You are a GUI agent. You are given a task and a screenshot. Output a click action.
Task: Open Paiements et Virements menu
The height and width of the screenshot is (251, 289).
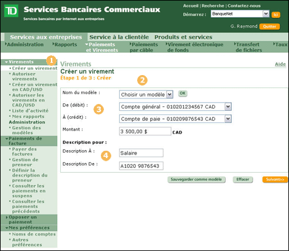point(101,47)
